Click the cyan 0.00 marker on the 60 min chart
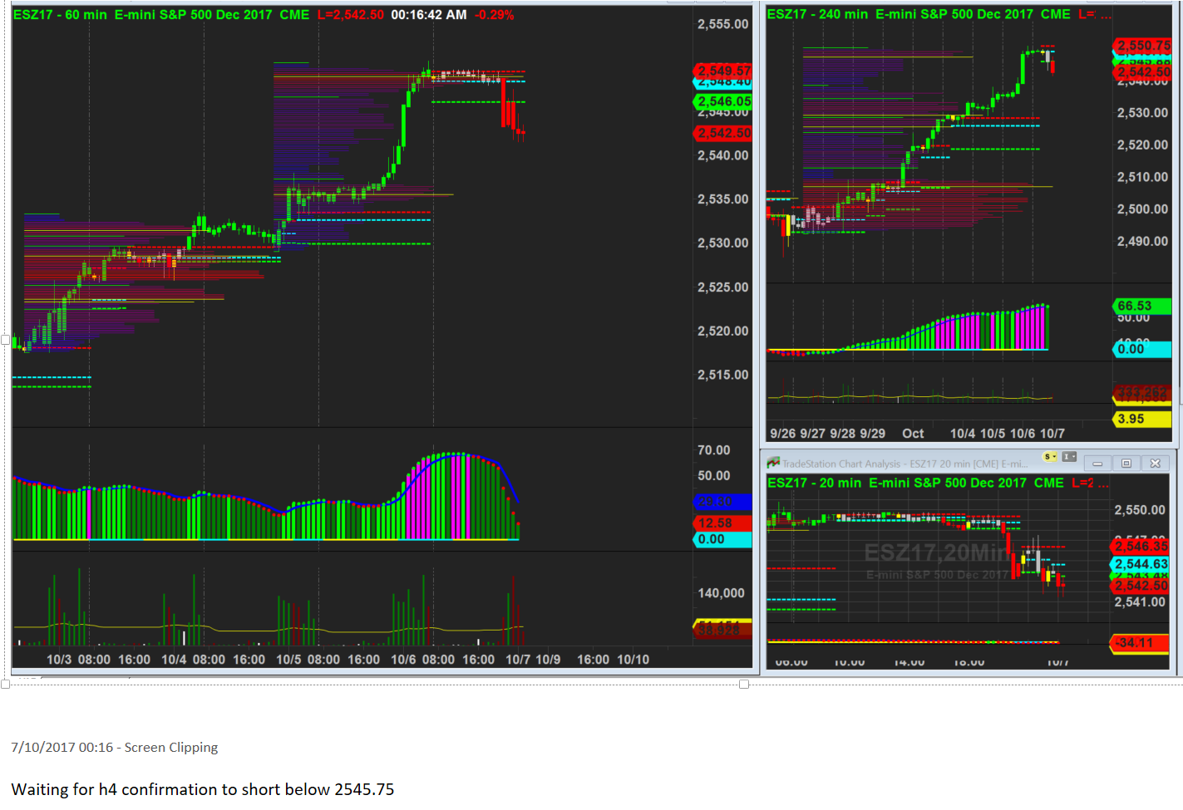This screenshot has height=810, width=1183. 722,539
